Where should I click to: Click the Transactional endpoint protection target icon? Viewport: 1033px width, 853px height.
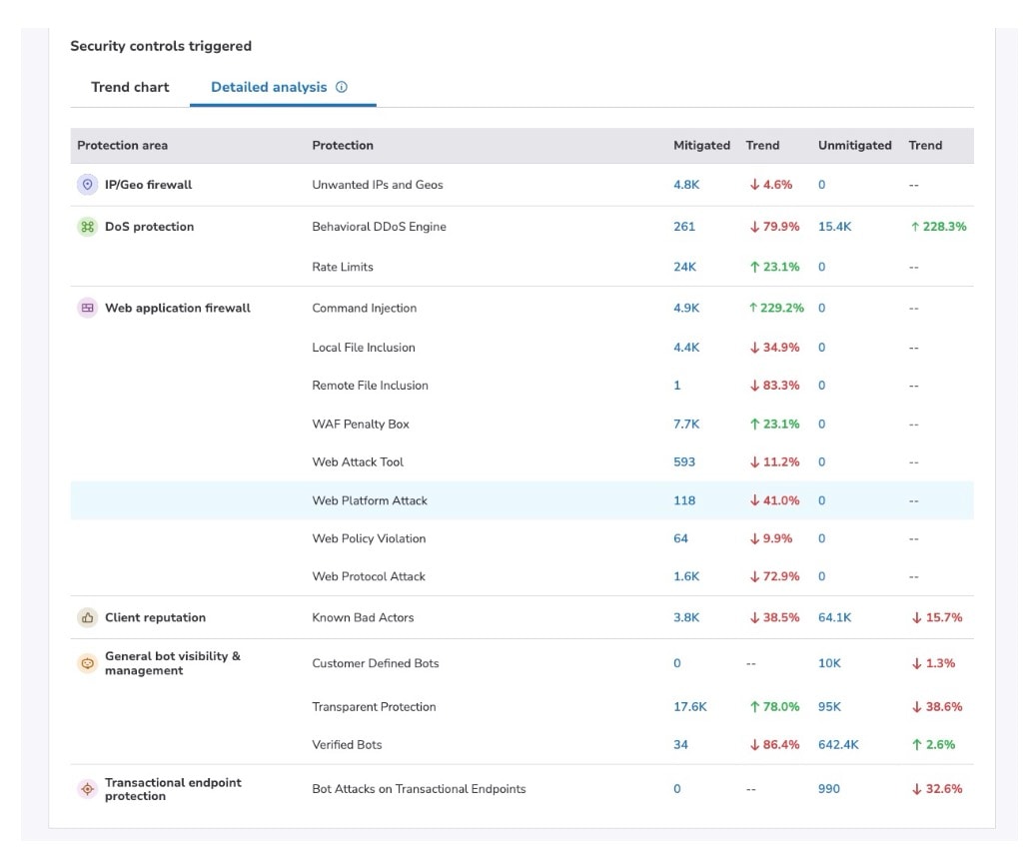click(x=87, y=789)
